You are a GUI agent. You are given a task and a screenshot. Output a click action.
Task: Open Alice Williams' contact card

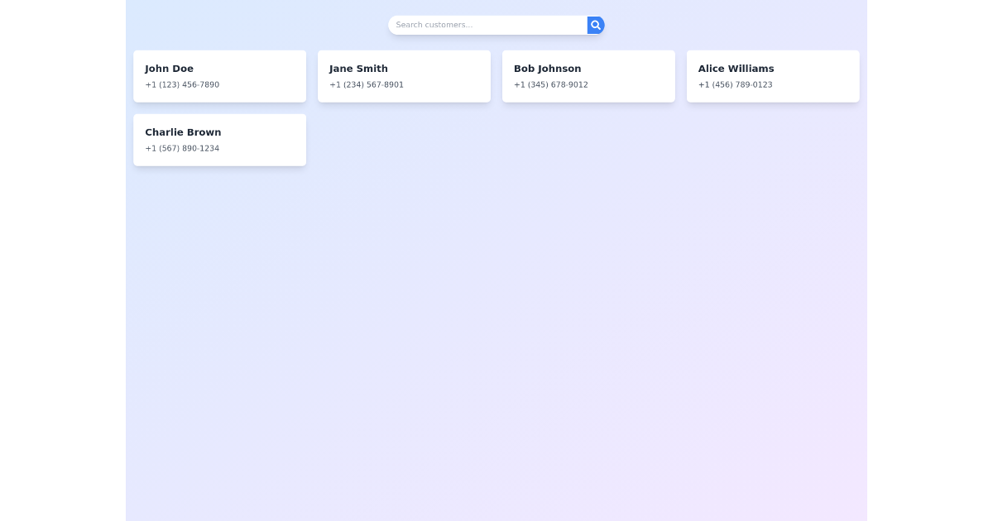(x=773, y=76)
